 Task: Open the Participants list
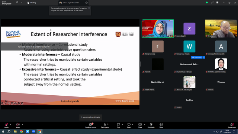click(105, 125)
